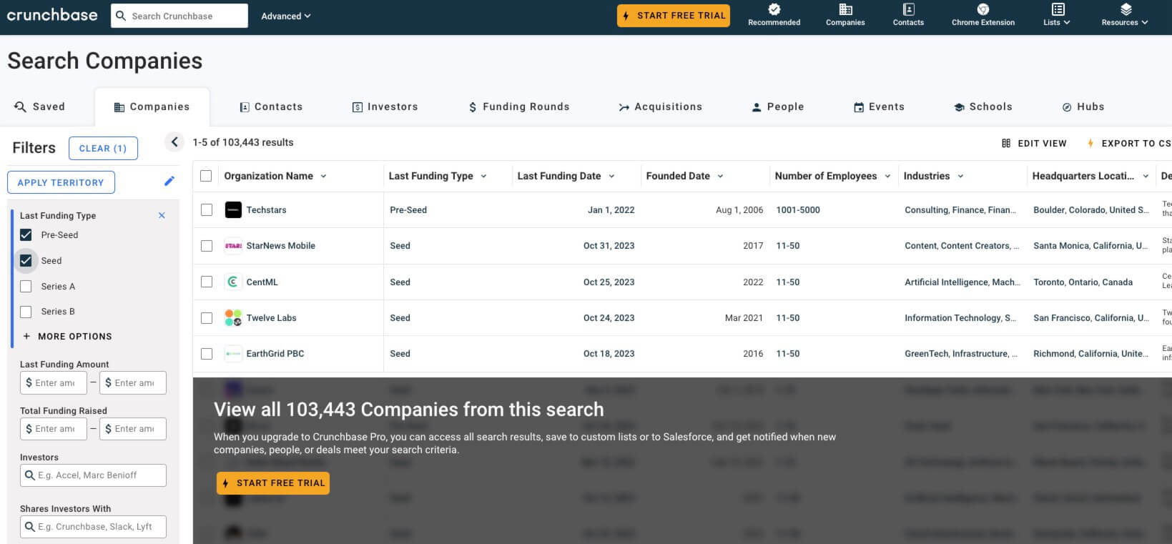Select the Techstars row checkbox
This screenshot has width=1172, height=544.
click(x=207, y=209)
